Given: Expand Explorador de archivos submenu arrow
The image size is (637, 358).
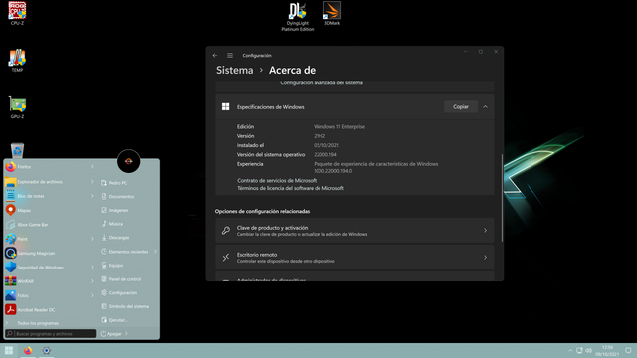Looking at the screenshot, I should [92, 182].
